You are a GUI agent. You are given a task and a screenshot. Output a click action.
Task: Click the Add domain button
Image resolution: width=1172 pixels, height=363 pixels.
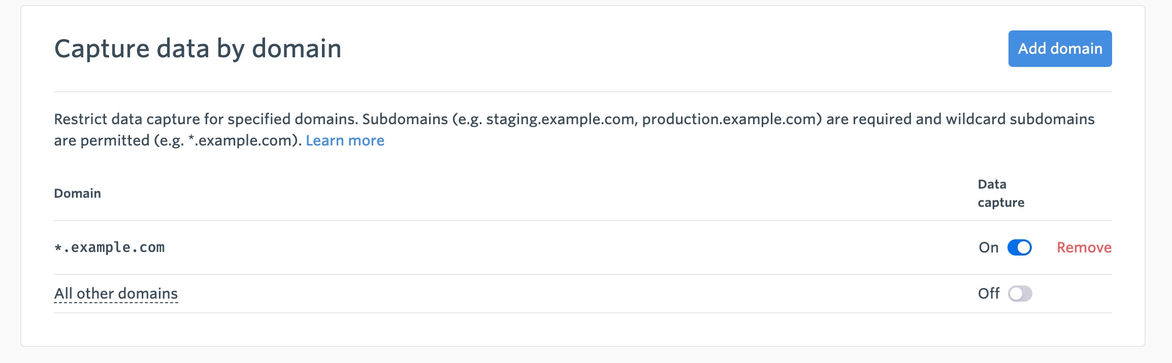point(1060,49)
